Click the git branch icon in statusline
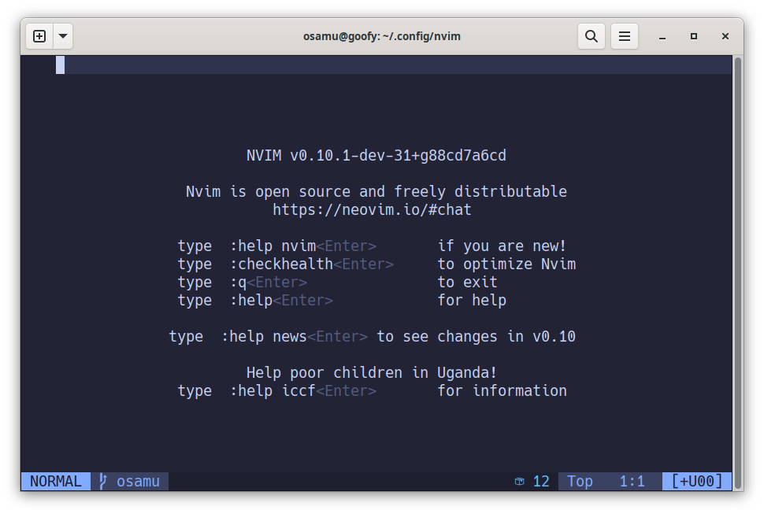The image size is (764, 514). [103, 481]
